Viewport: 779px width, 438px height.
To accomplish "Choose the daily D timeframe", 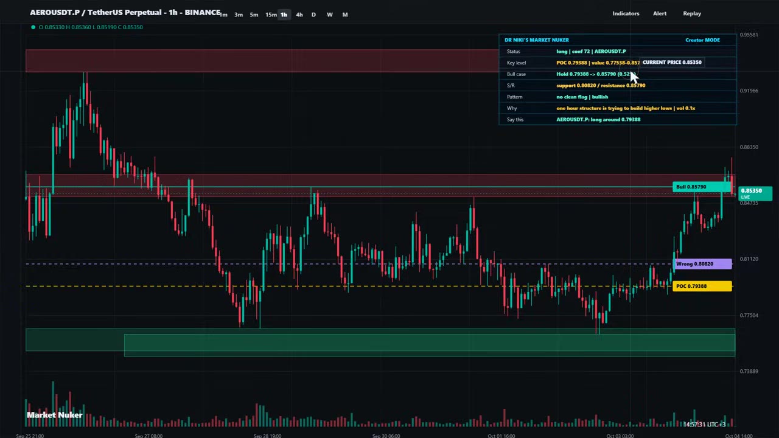I will click(x=313, y=15).
